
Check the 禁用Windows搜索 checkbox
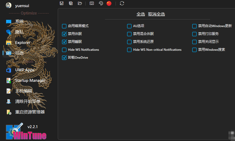click(194, 50)
